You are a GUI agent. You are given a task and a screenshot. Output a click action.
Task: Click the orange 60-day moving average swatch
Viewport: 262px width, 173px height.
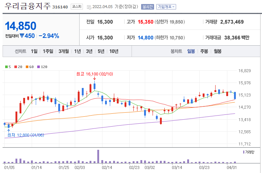(x=27, y=67)
